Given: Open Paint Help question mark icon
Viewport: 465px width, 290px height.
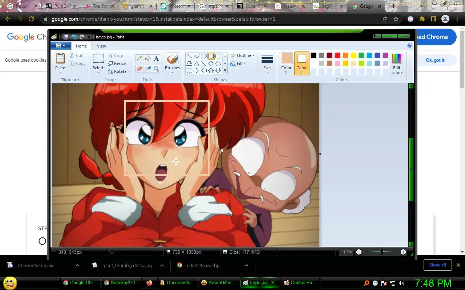Looking at the screenshot, I should (410, 46).
